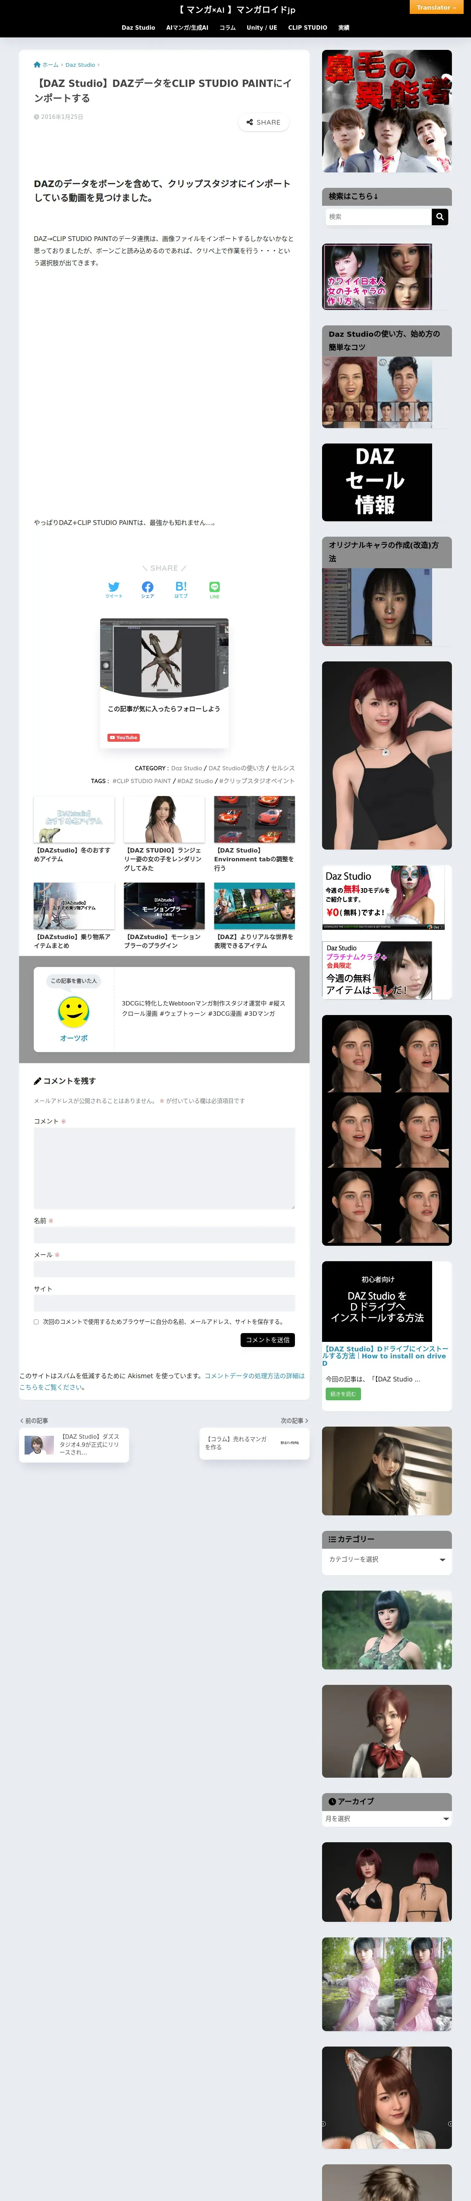Click the Twitter share icon
Screen dimensions: 471x2201
click(x=114, y=590)
